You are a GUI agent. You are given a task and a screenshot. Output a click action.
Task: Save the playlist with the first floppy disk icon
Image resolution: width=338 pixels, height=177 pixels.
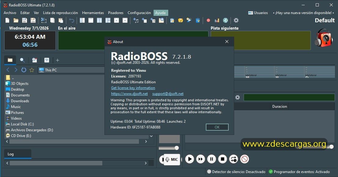pyautogui.click(x=24, y=20)
